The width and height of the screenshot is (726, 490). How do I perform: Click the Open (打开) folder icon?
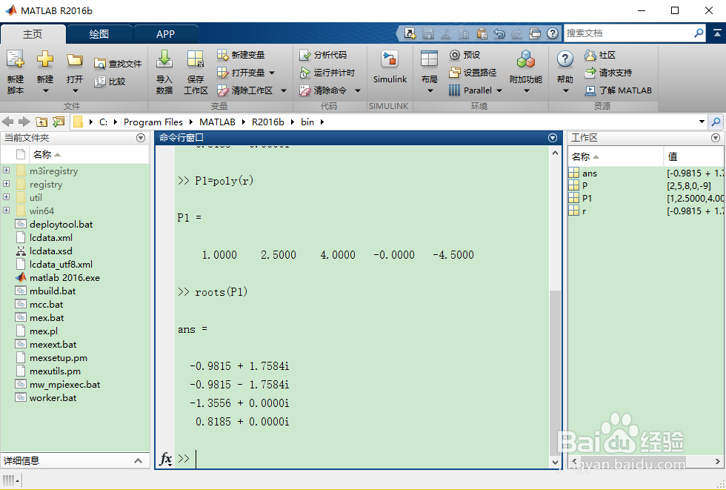pyautogui.click(x=75, y=60)
